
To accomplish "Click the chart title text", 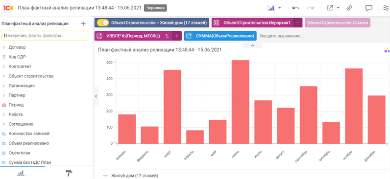I will [x=160, y=50].
